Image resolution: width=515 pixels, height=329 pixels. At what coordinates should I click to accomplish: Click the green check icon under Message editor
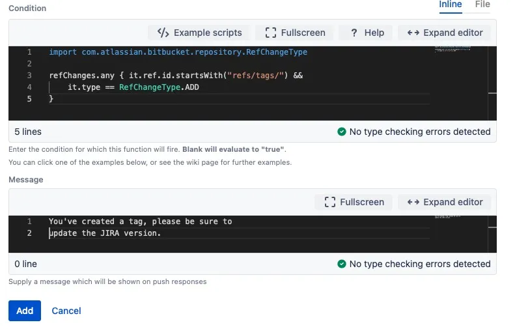[342, 264]
